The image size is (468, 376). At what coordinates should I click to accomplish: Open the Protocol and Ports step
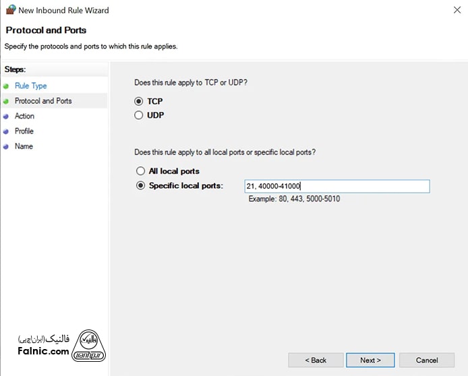[43, 101]
